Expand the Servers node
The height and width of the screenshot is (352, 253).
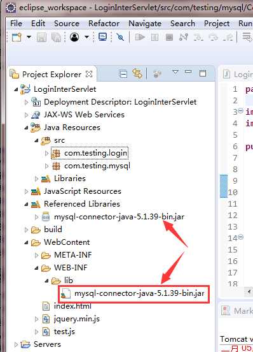pos(16,344)
